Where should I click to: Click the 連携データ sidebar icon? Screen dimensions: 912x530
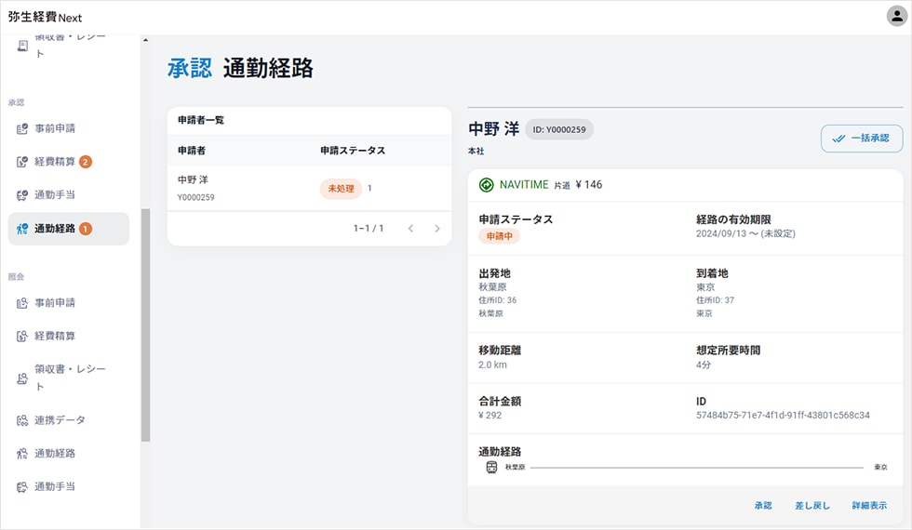[22, 420]
